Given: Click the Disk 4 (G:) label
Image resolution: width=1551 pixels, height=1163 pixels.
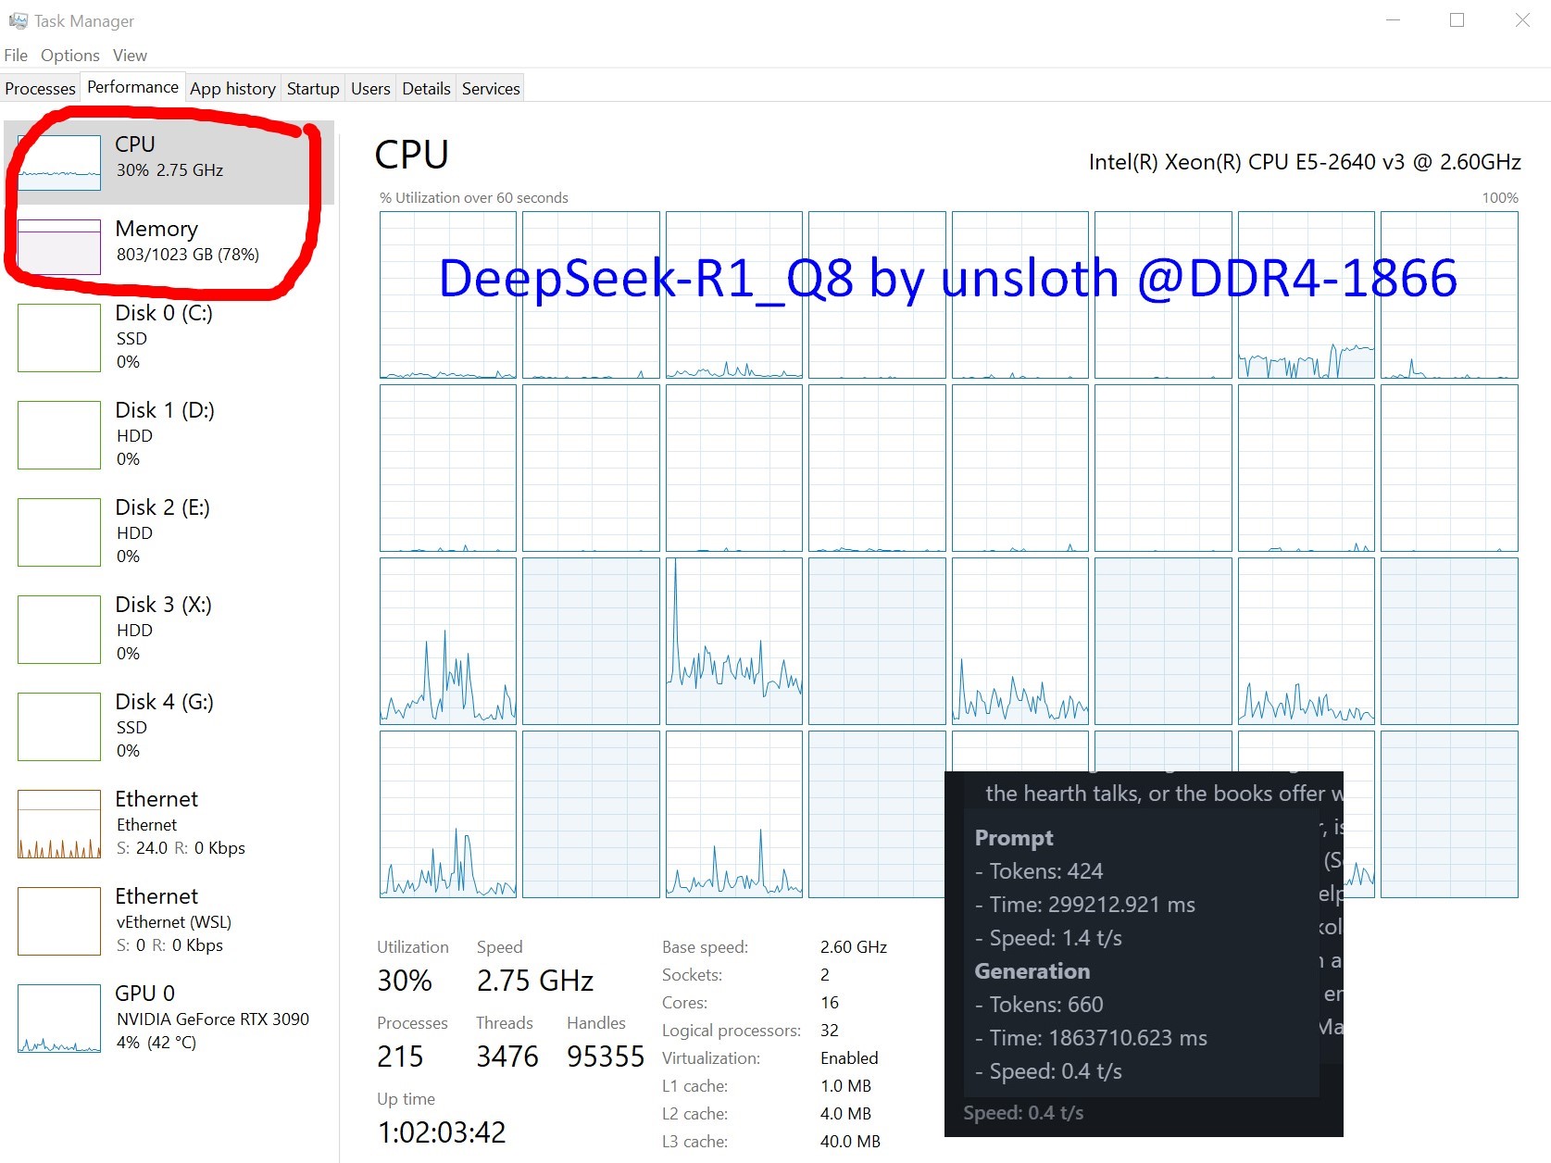Looking at the screenshot, I should click(x=165, y=702).
